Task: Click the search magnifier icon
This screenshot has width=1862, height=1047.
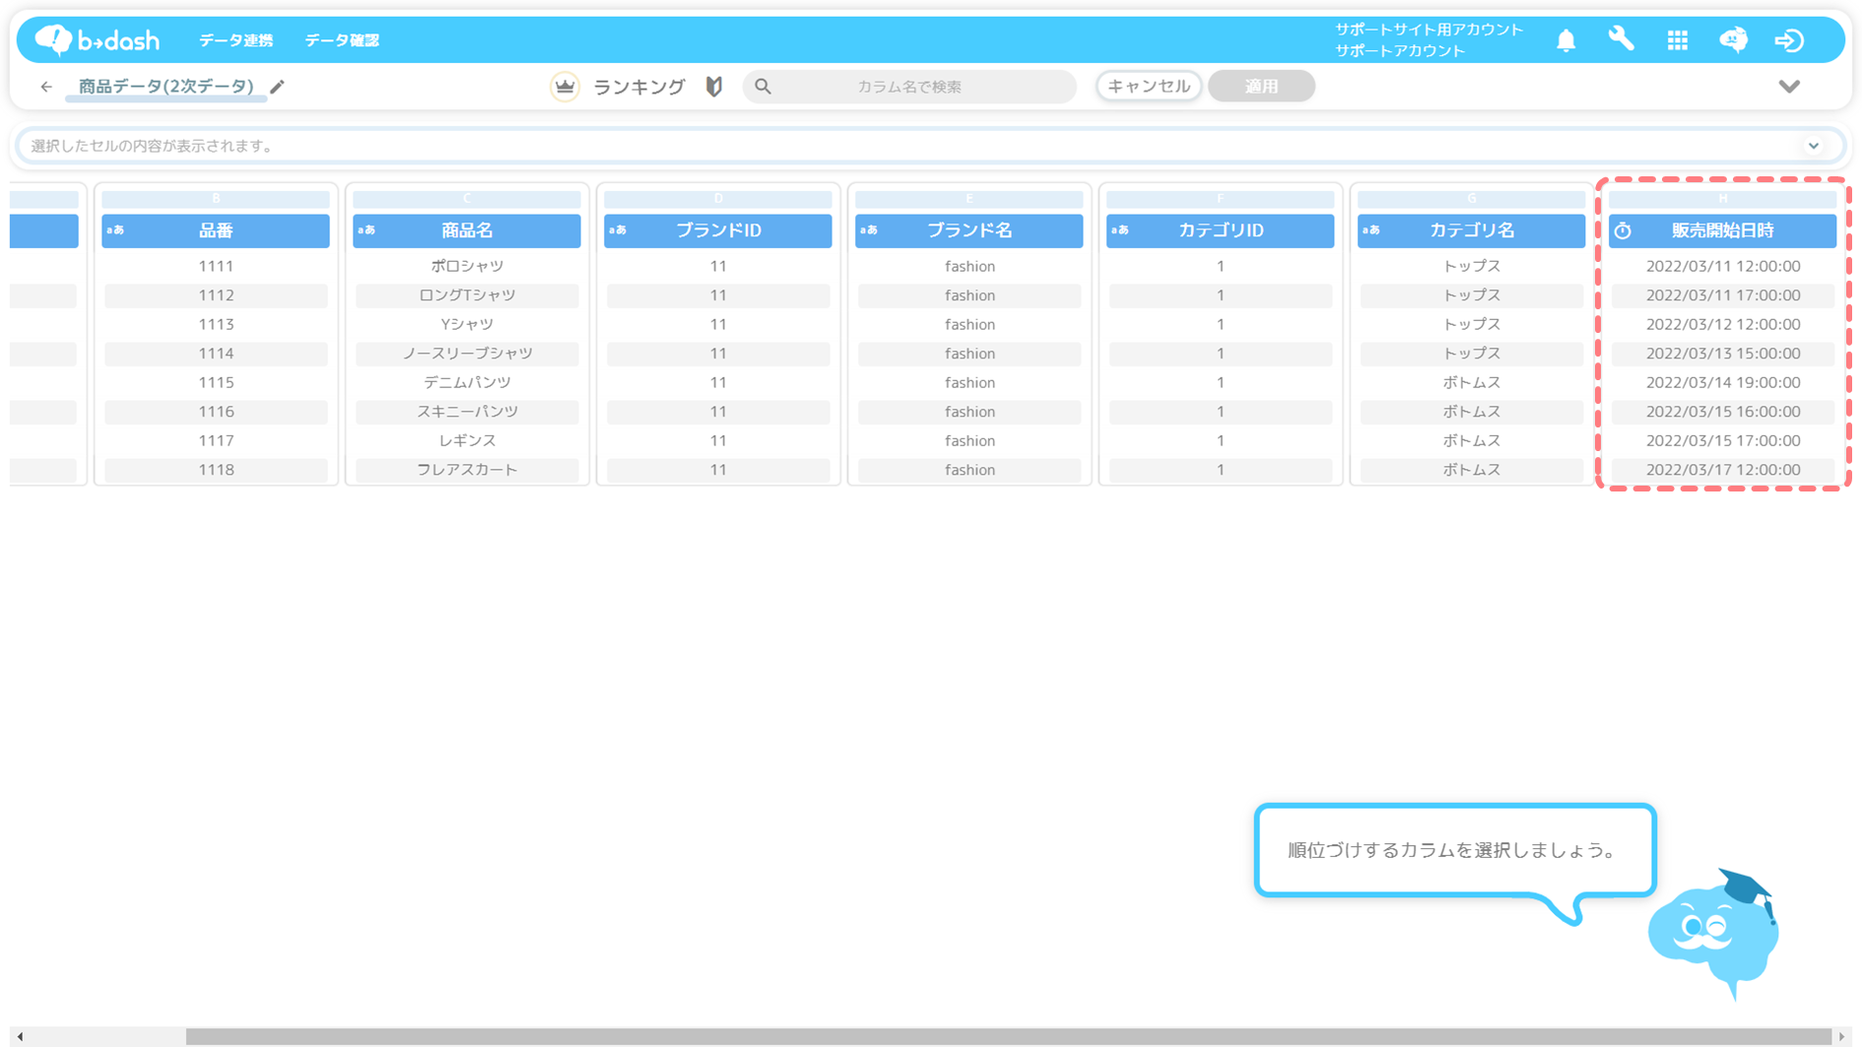Action: click(764, 87)
